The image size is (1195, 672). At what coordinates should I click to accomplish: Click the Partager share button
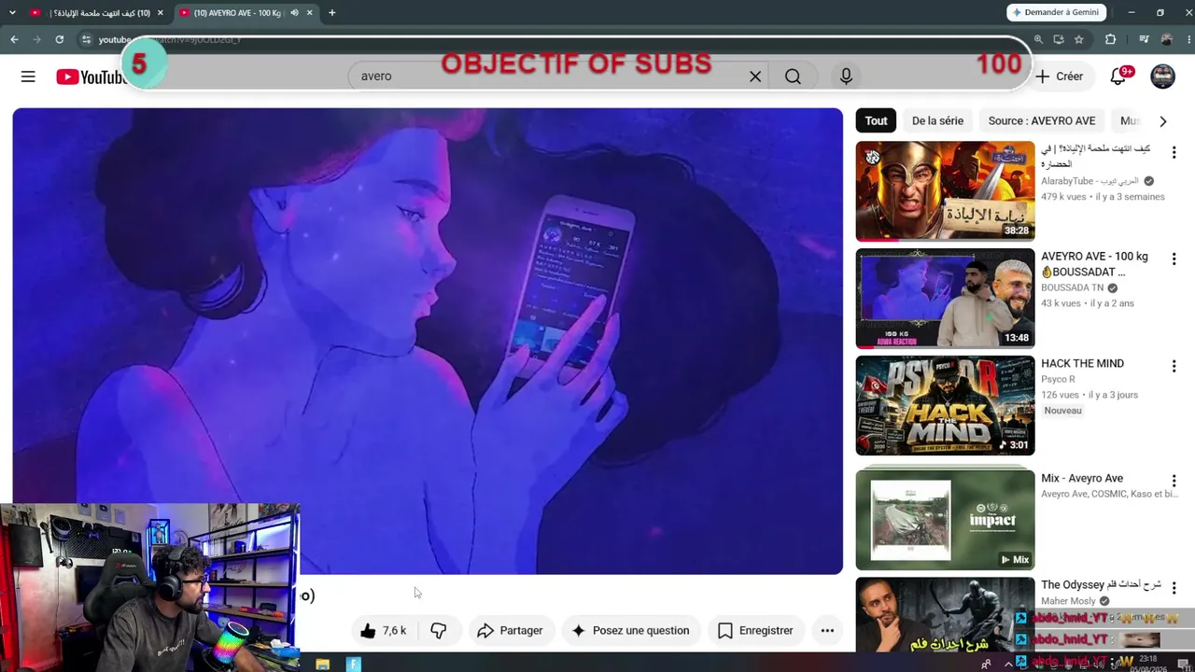[510, 631]
